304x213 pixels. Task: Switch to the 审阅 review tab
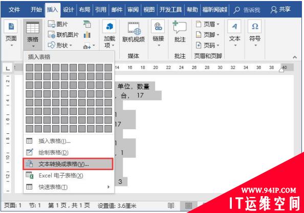(x=133, y=10)
